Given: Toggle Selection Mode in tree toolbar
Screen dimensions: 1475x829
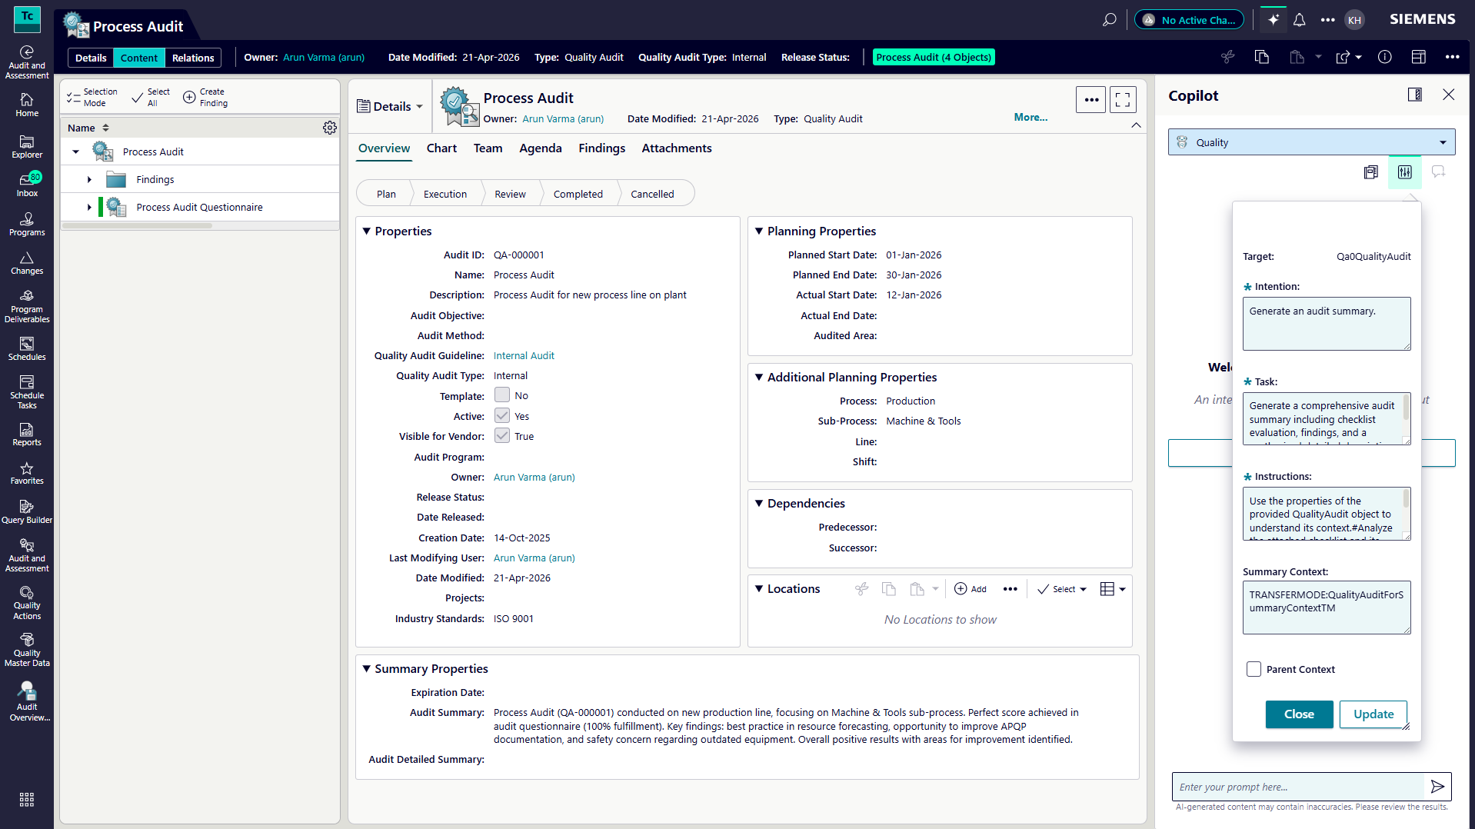Looking at the screenshot, I should [92, 97].
